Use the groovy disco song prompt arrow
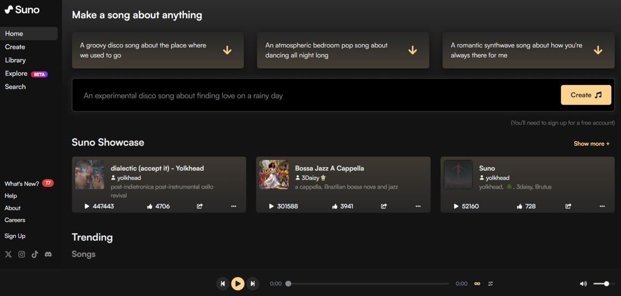Screen dimensions: 621x296 (x=227, y=50)
